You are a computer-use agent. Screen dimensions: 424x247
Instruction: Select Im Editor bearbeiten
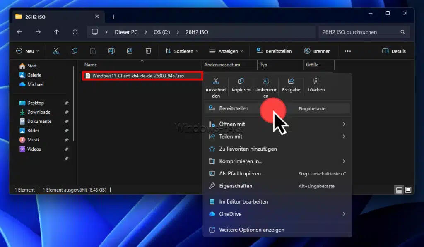point(277,201)
